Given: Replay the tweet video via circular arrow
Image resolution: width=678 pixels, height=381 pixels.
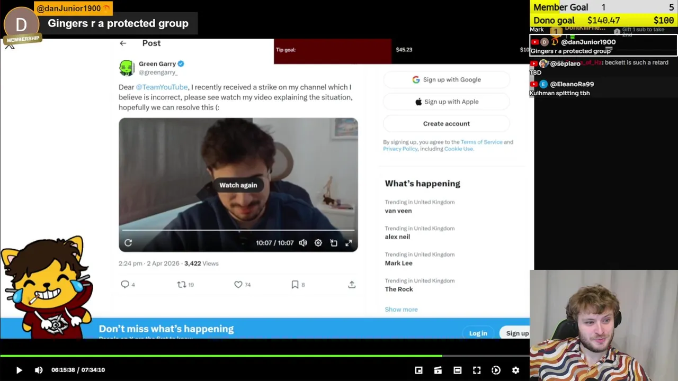Looking at the screenshot, I should click(128, 243).
